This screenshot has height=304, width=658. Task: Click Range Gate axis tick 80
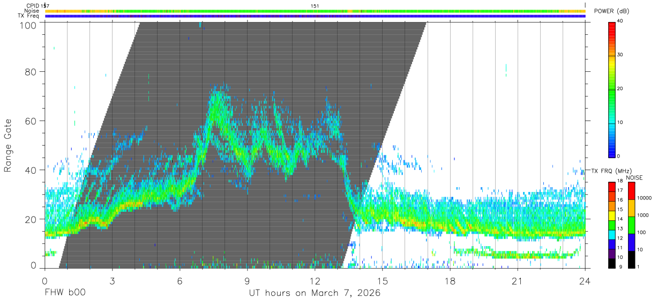point(31,71)
